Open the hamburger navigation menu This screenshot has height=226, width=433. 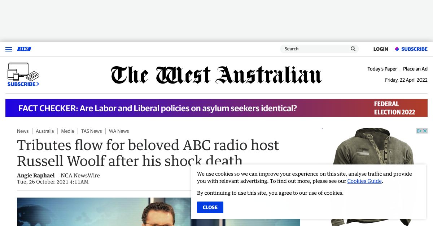pyautogui.click(x=9, y=49)
